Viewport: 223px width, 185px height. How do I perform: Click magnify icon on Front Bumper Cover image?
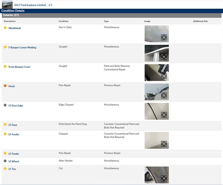click(164, 76)
